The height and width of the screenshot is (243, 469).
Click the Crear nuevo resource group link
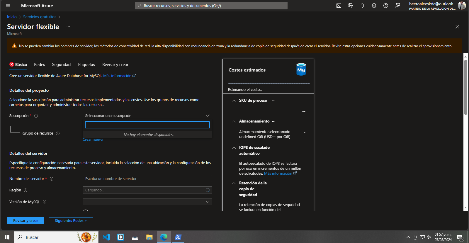[93, 140]
